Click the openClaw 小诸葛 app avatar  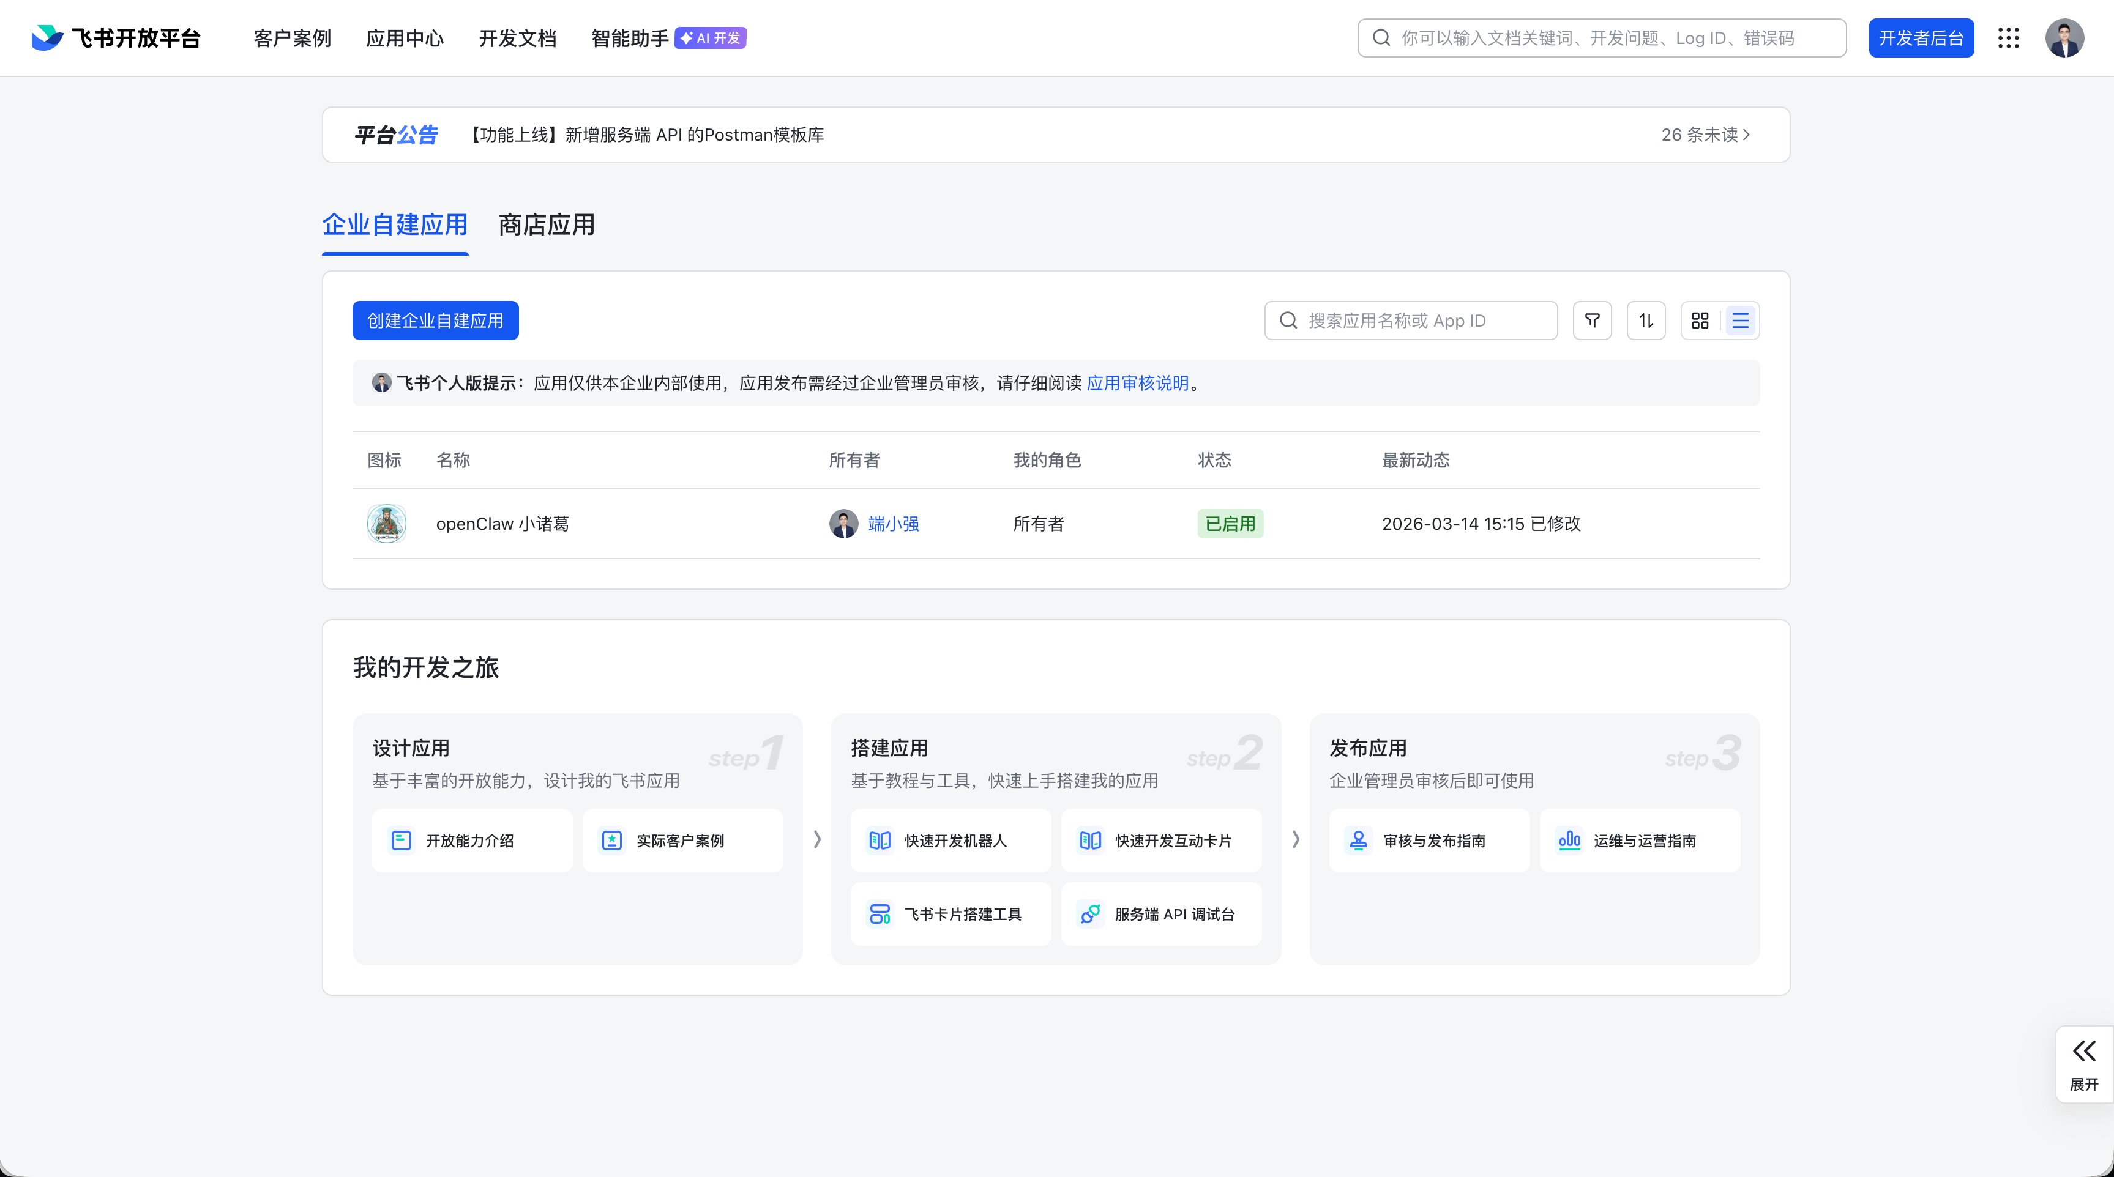[386, 523]
